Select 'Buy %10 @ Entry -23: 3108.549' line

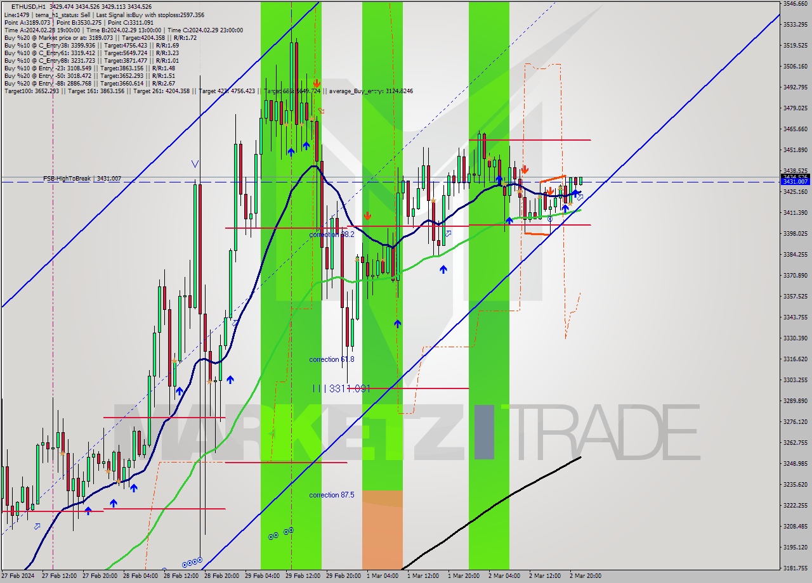click(89, 68)
